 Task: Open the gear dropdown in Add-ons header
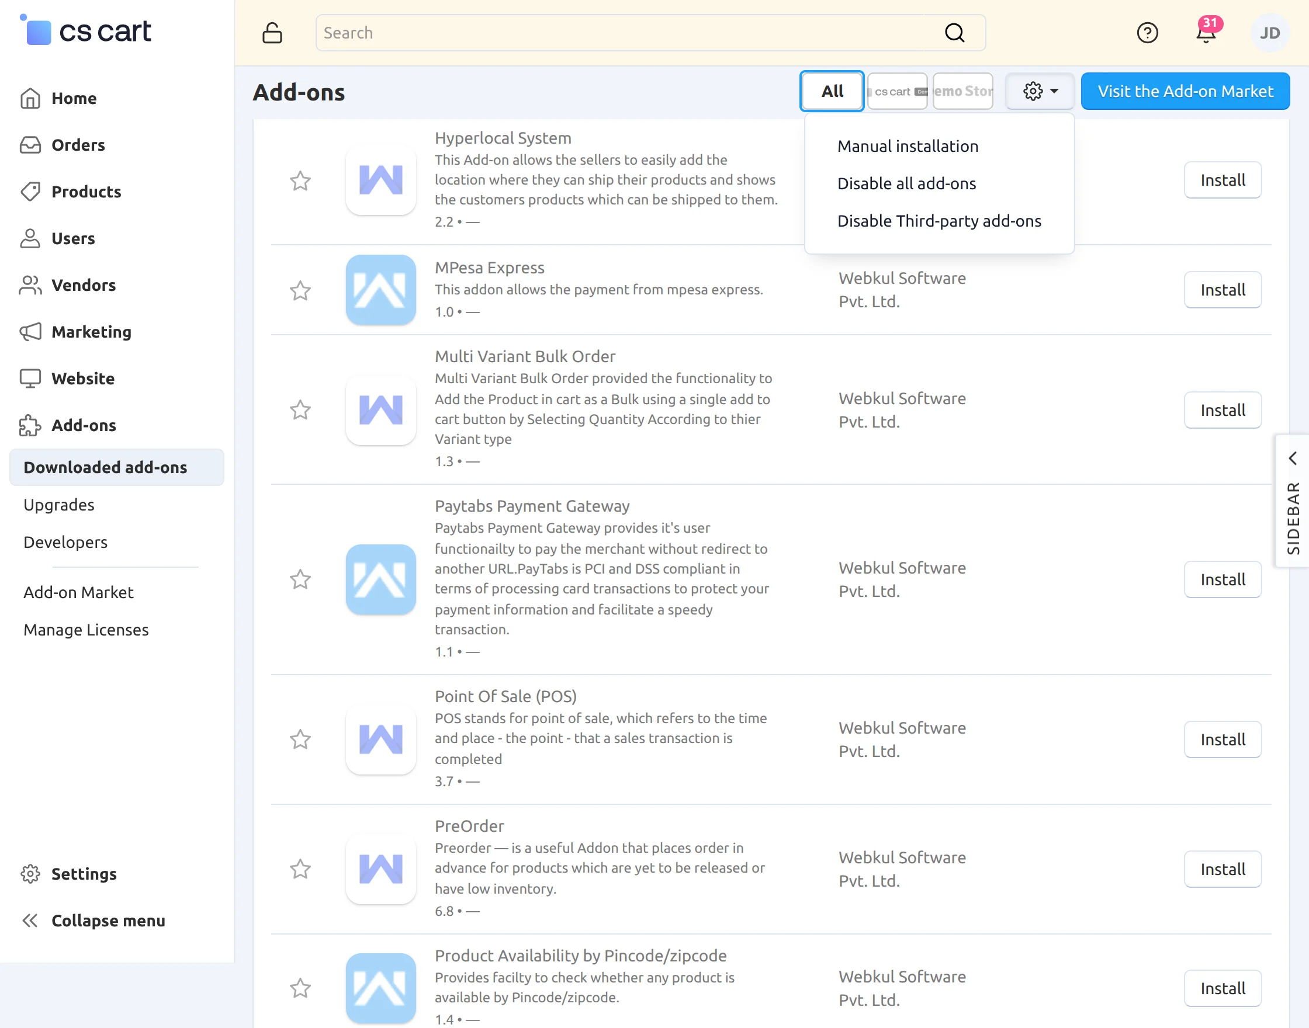point(1040,91)
